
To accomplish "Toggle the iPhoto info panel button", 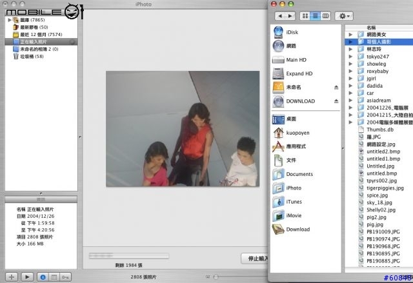I will tap(43, 277).
